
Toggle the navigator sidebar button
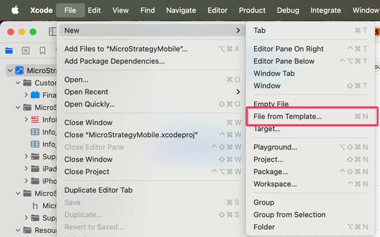53,32
